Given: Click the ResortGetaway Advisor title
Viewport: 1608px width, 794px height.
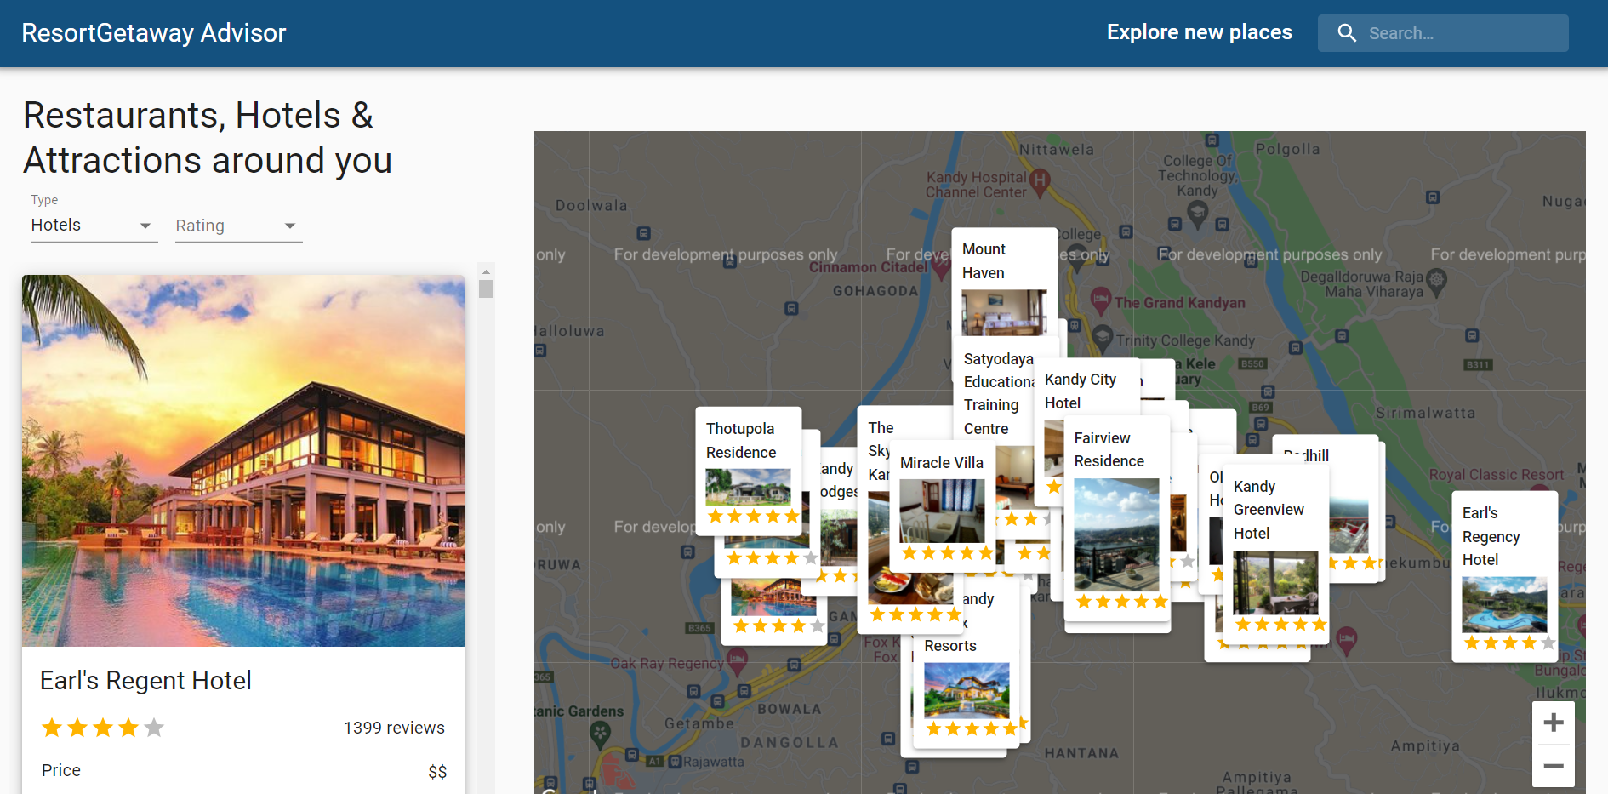Looking at the screenshot, I should (x=154, y=33).
